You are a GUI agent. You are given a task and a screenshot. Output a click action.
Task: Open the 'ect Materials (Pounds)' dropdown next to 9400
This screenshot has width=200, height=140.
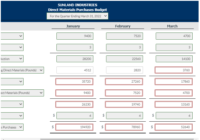pyautogui.click(x=22, y=93)
